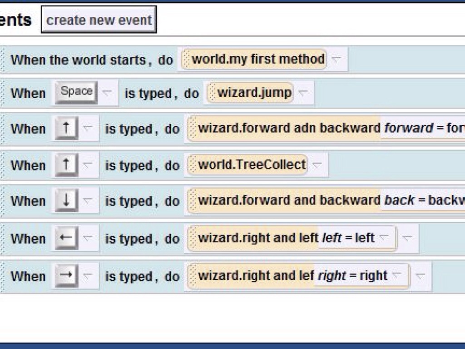Expand the dropdown arrow after world.TreeCollect
Screen dimensions: 465x349
(x=317, y=165)
